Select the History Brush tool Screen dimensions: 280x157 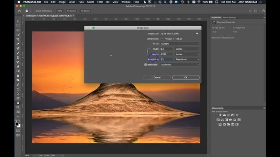point(18,62)
